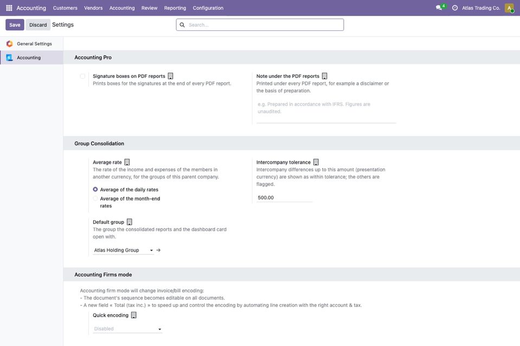Screen dimensions: 520x346
Task: Switch to the General Settings tab
Action: click(x=31, y=44)
